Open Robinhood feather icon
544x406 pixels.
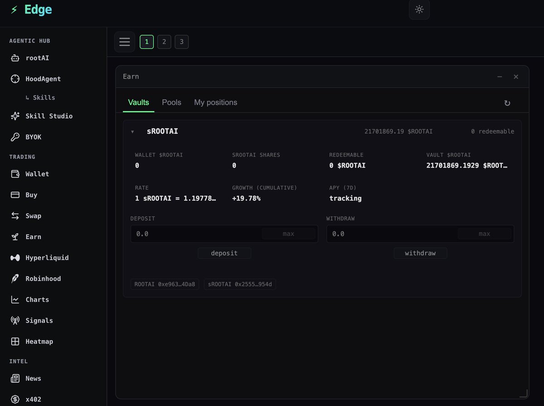coord(15,279)
